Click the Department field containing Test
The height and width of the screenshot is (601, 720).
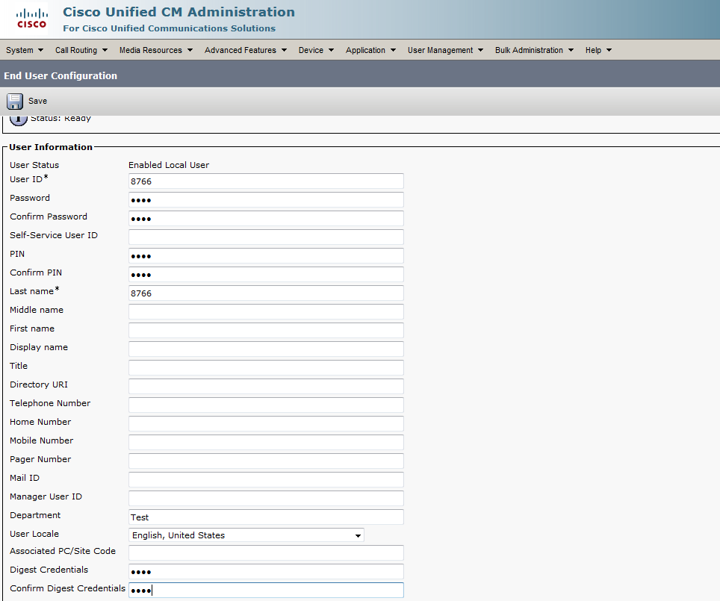(x=266, y=517)
